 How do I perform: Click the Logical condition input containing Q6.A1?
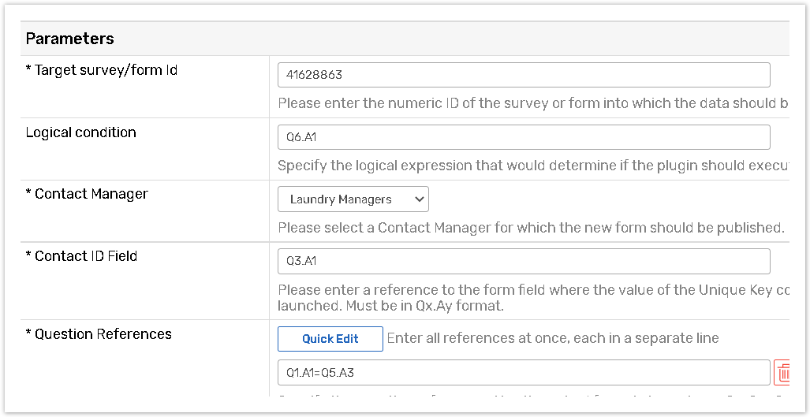523,137
